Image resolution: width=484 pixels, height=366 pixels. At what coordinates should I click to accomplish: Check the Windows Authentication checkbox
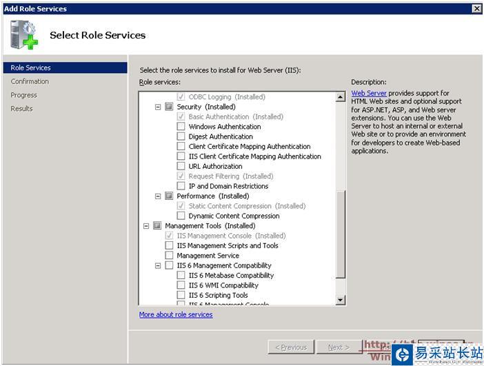[181, 127]
